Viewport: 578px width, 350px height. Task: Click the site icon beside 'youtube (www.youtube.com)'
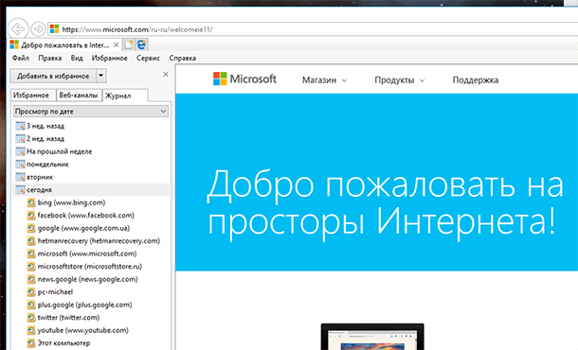[x=31, y=330]
